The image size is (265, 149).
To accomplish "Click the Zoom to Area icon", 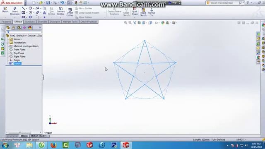I will click(130, 23).
